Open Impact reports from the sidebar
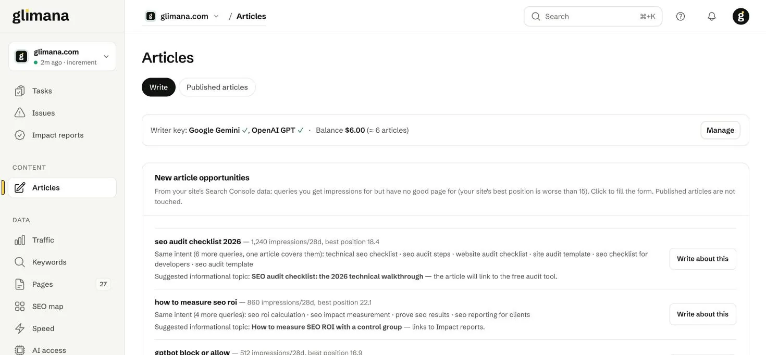The height and width of the screenshot is (355, 766). point(62,135)
